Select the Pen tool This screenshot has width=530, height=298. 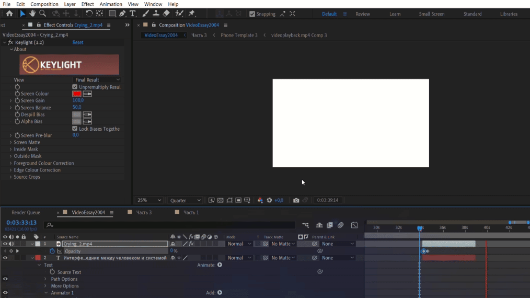coord(122,14)
